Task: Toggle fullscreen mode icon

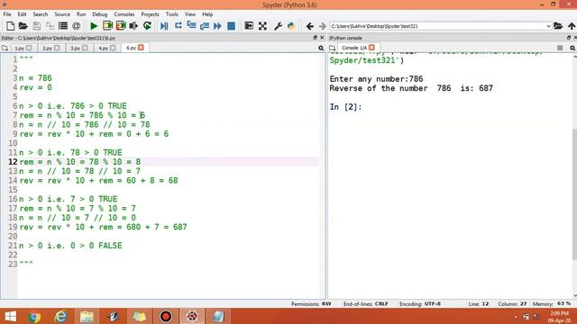Action: click(x=262, y=26)
